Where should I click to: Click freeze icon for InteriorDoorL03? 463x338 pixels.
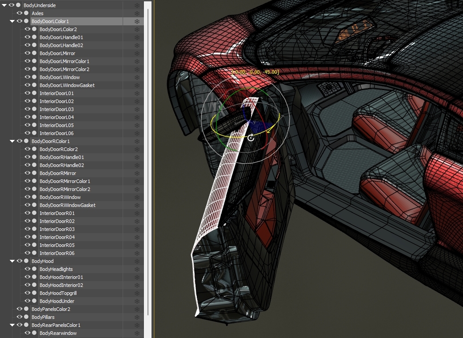pyautogui.click(x=137, y=109)
